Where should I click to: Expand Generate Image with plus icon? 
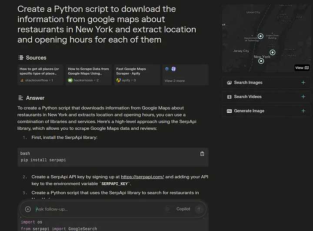303,111
